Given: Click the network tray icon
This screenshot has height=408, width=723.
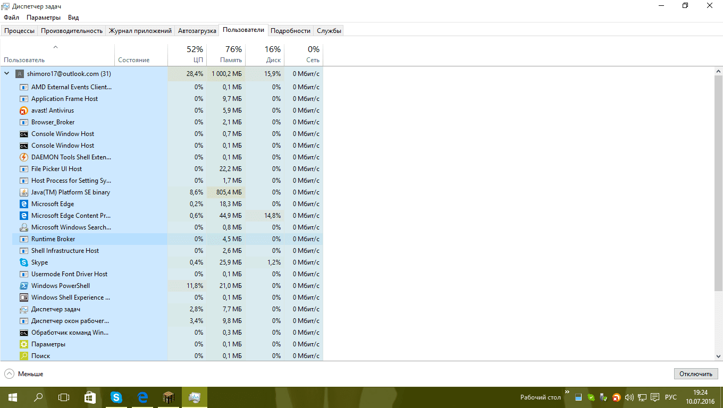Looking at the screenshot, I should point(642,397).
